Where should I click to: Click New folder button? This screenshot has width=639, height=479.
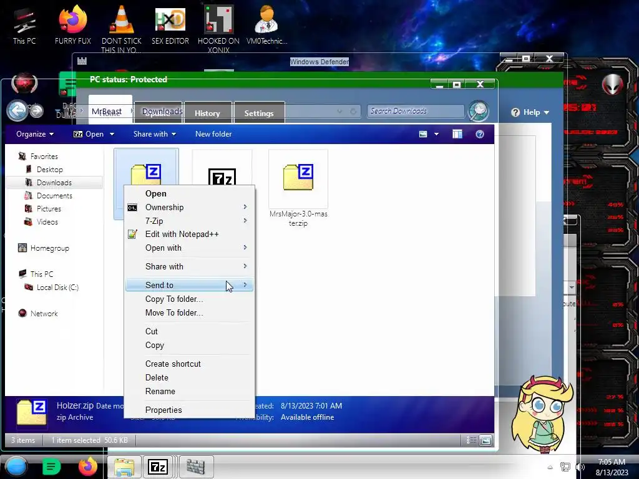coord(213,134)
